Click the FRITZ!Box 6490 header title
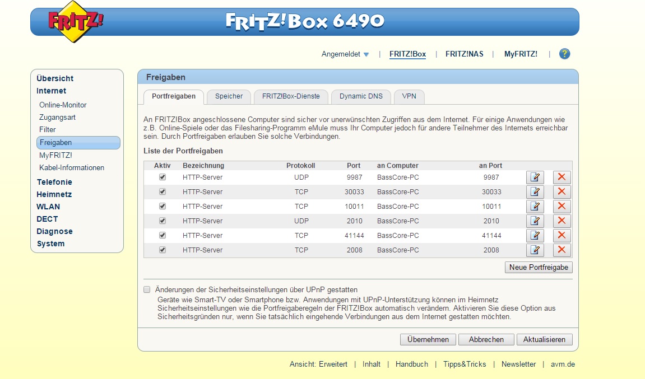645x379 pixels. (305, 21)
